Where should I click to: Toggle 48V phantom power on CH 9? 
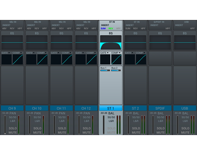[4, 28]
